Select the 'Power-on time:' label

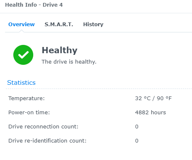[x=29, y=112]
